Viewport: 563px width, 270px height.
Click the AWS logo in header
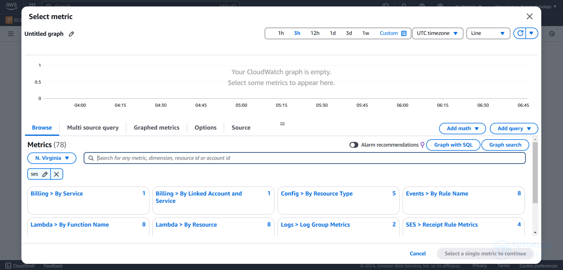click(x=11, y=6)
